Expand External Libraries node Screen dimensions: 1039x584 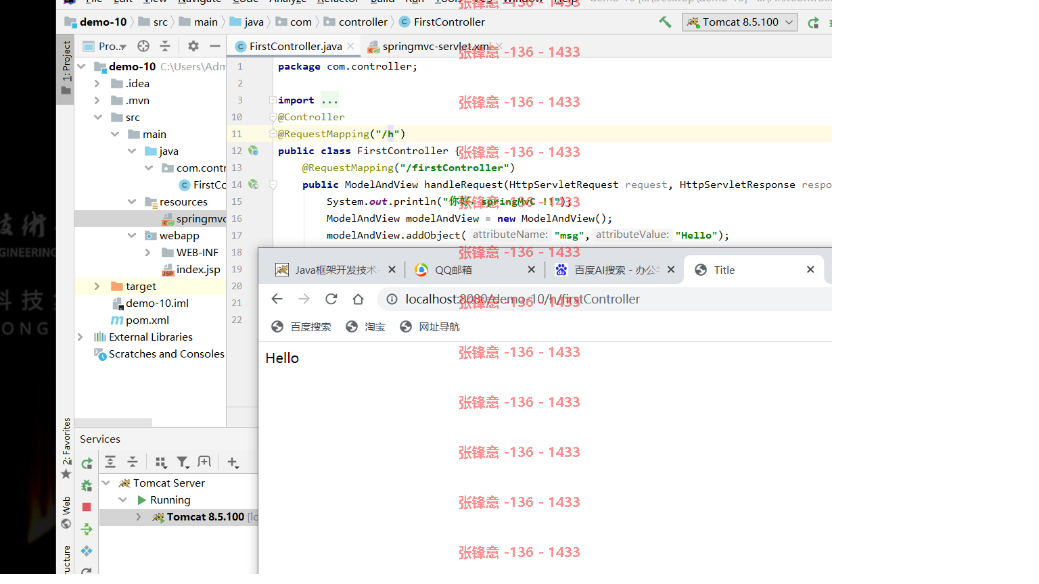[80, 337]
